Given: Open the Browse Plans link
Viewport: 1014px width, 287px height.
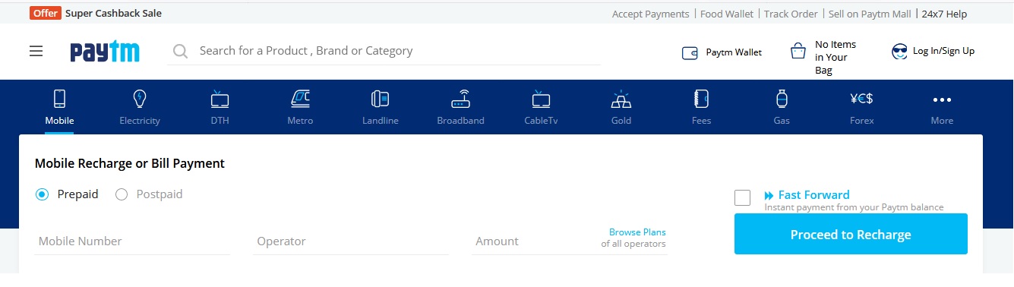Looking at the screenshot, I should [637, 232].
